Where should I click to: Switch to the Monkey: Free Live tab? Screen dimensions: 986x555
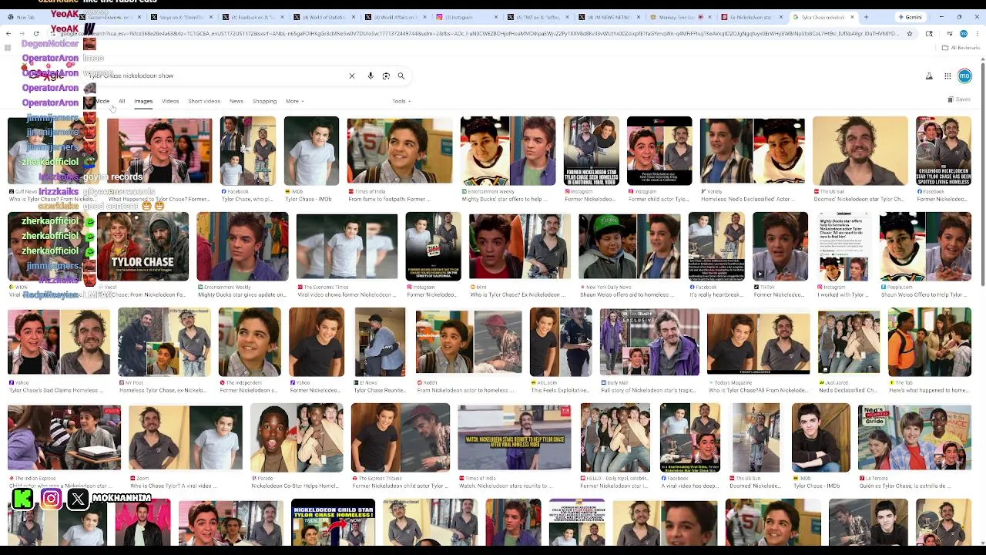(x=680, y=17)
